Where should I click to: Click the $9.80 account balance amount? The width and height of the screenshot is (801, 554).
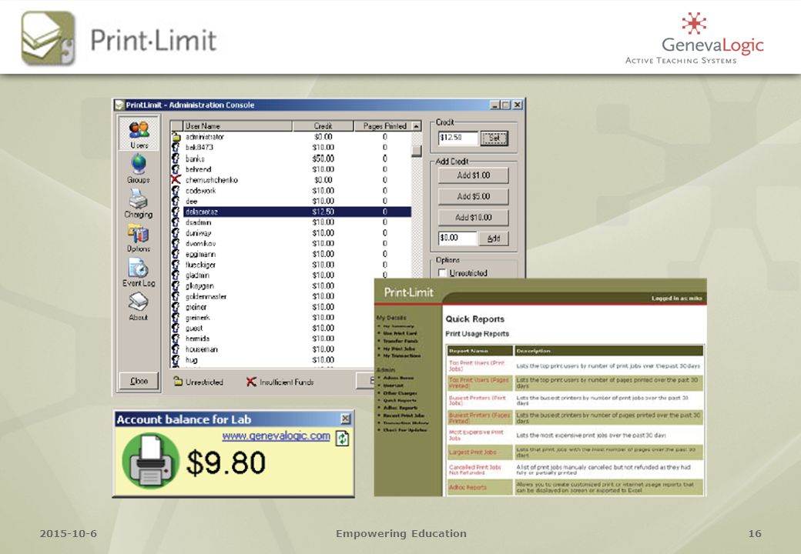pos(226,462)
